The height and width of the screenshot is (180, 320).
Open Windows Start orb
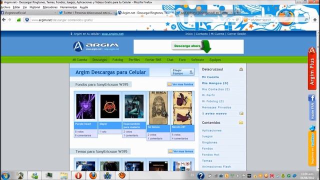[5, 175]
